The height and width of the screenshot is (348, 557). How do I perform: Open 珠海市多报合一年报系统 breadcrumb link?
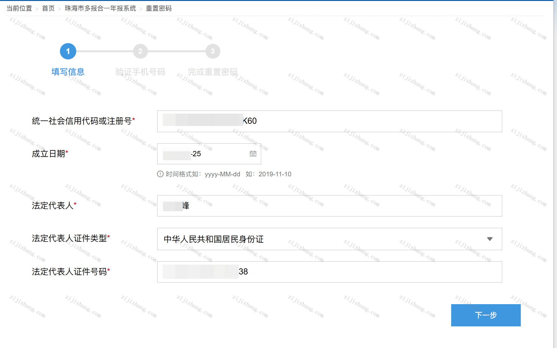tap(100, 8)
